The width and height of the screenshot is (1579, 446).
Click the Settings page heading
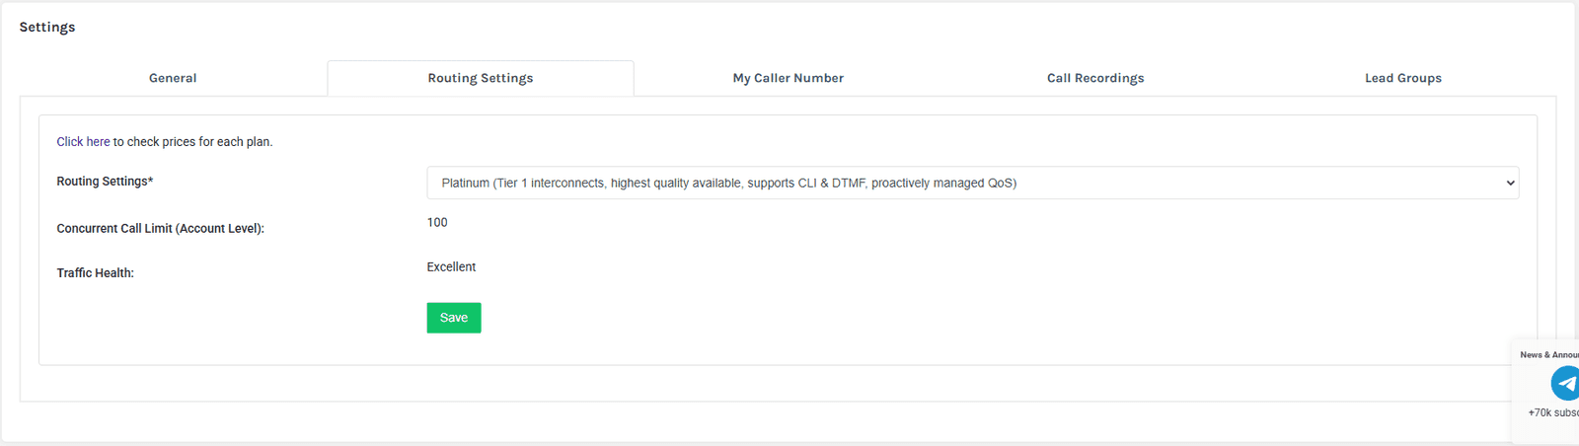click(x=47, y=27)
